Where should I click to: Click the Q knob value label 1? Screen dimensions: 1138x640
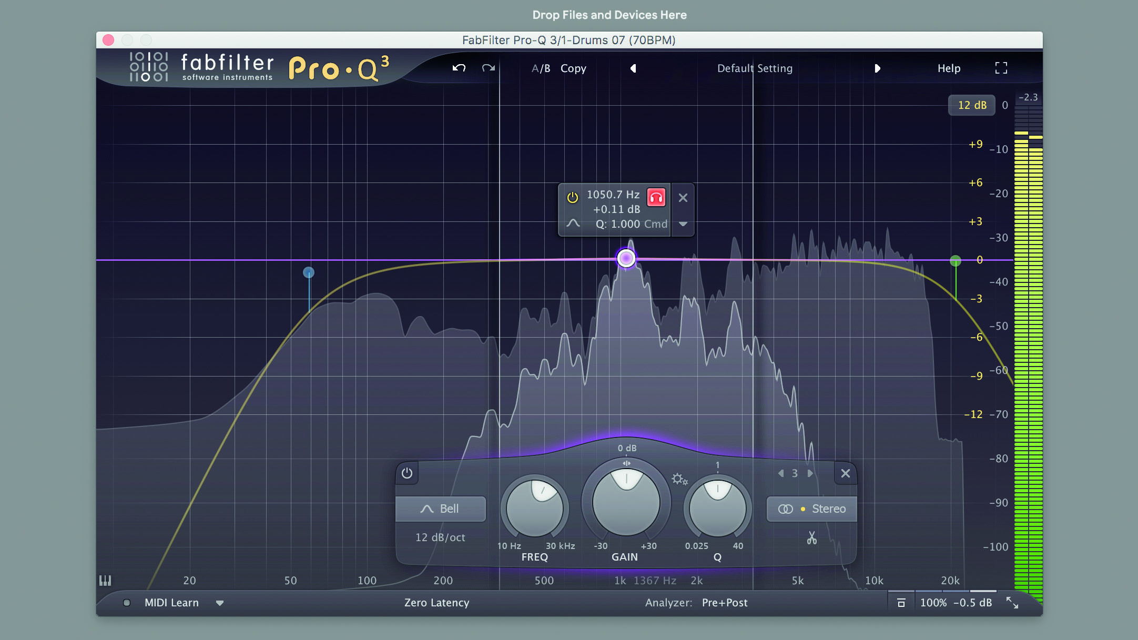point(718,465)
